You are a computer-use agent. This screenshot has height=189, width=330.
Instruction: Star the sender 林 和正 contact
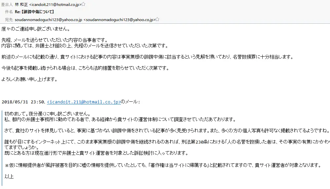point(83,4)
